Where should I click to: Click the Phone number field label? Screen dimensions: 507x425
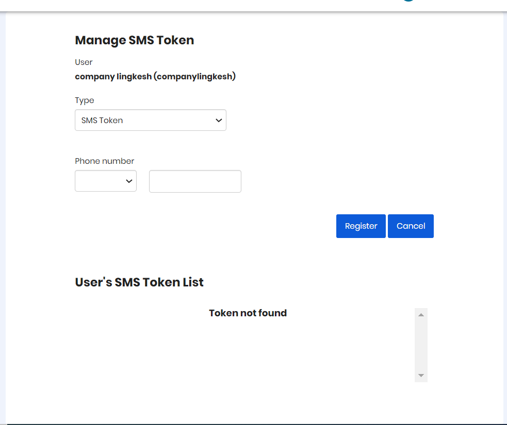pos(104,161)
